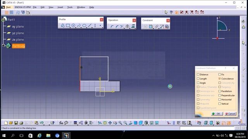This screenshot has height=139, width=248.
Task: Open the Edit menu
Action: click(42, 7)
